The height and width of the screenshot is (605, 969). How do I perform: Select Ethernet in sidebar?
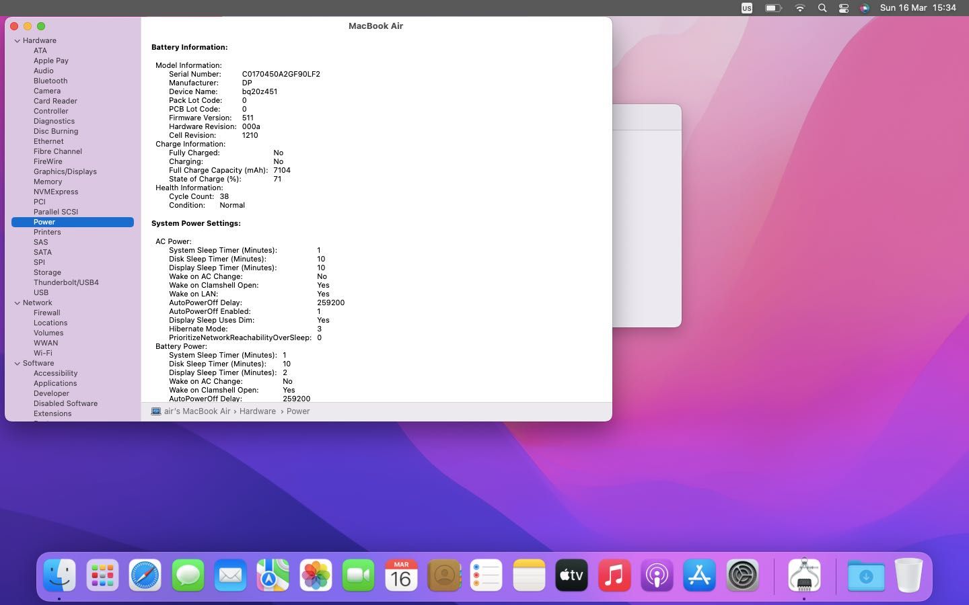48,141
